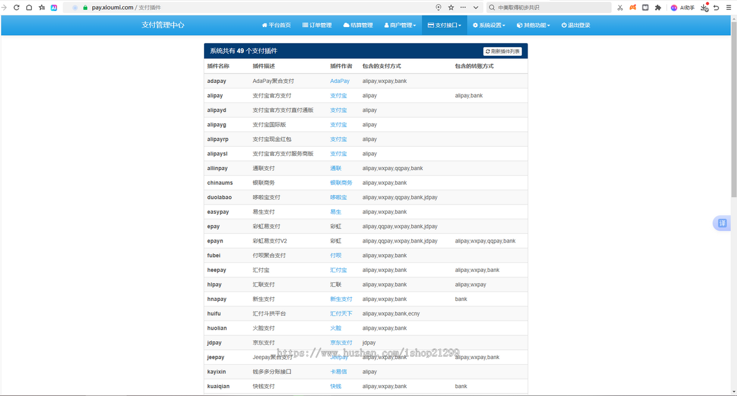Viewport: 737px width, 396px height.
Task: Open 订单管理 in the navbar
Action: [x=317, y=25]
